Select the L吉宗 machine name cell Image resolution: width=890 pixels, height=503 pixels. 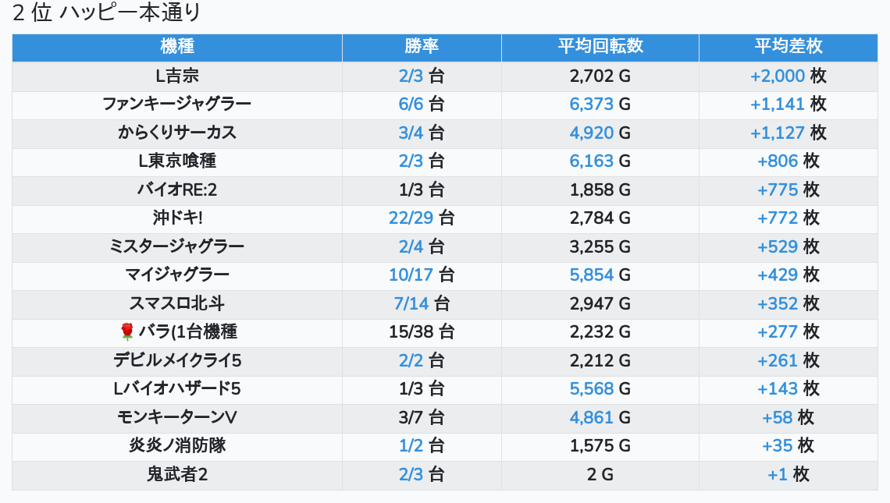click(x=177, y=76)
